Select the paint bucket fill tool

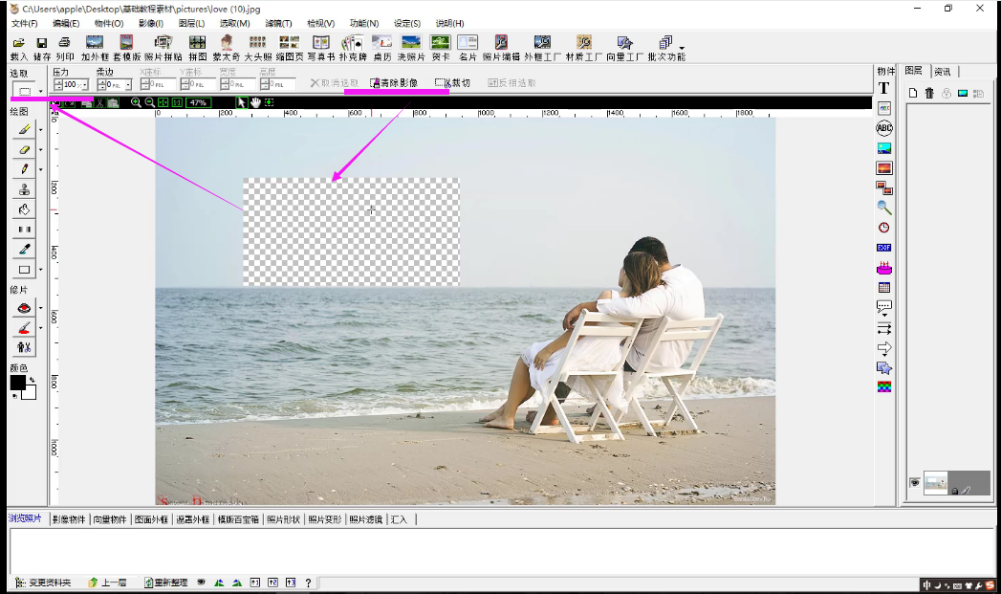[x=24, y=209]
